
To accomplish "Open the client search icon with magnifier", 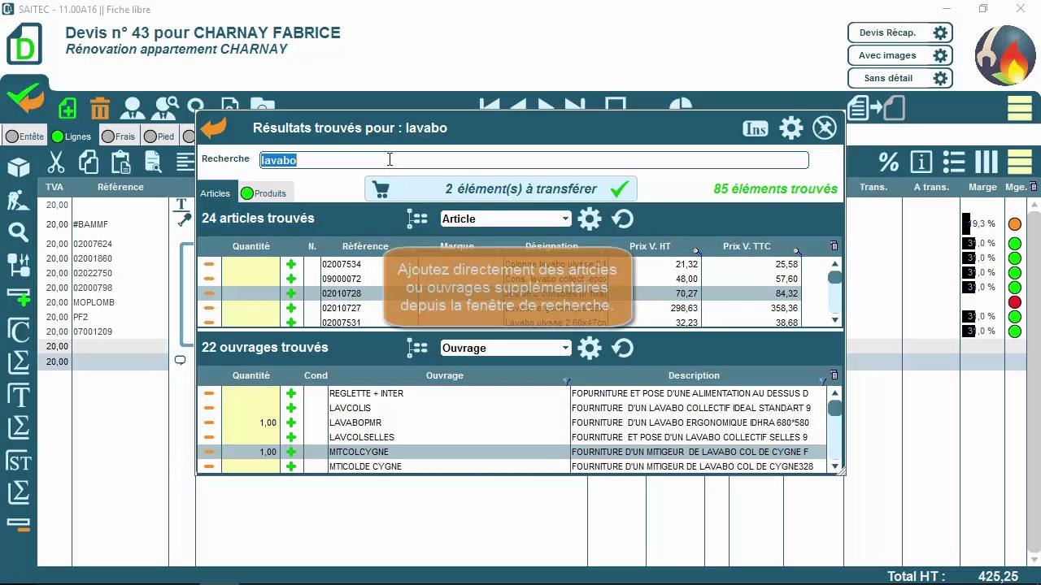I will point(164,108).
